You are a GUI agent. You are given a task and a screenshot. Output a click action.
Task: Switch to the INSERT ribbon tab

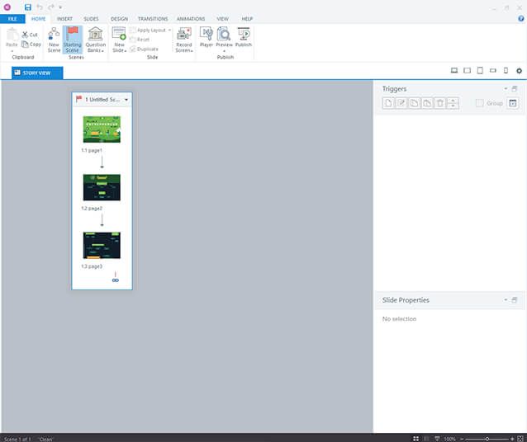tap(64, 19)
